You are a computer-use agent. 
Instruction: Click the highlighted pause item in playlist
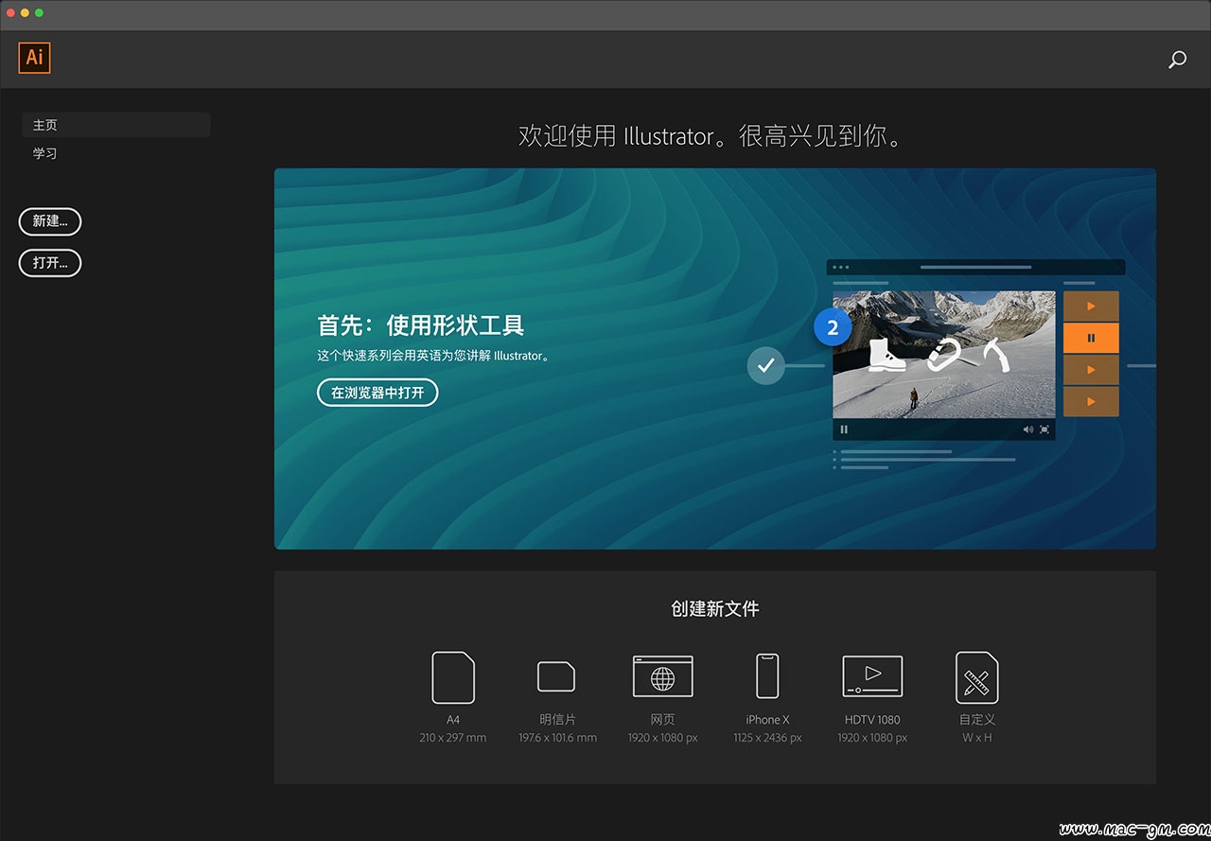pyautogui.click(x=1091, y=338)
